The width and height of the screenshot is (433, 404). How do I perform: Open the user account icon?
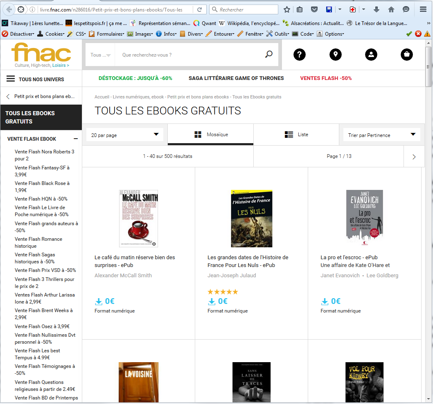(x=371, y=55)
